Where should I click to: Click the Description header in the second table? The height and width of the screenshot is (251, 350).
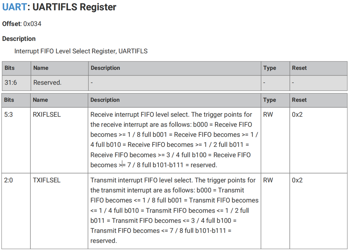point(105,100)
